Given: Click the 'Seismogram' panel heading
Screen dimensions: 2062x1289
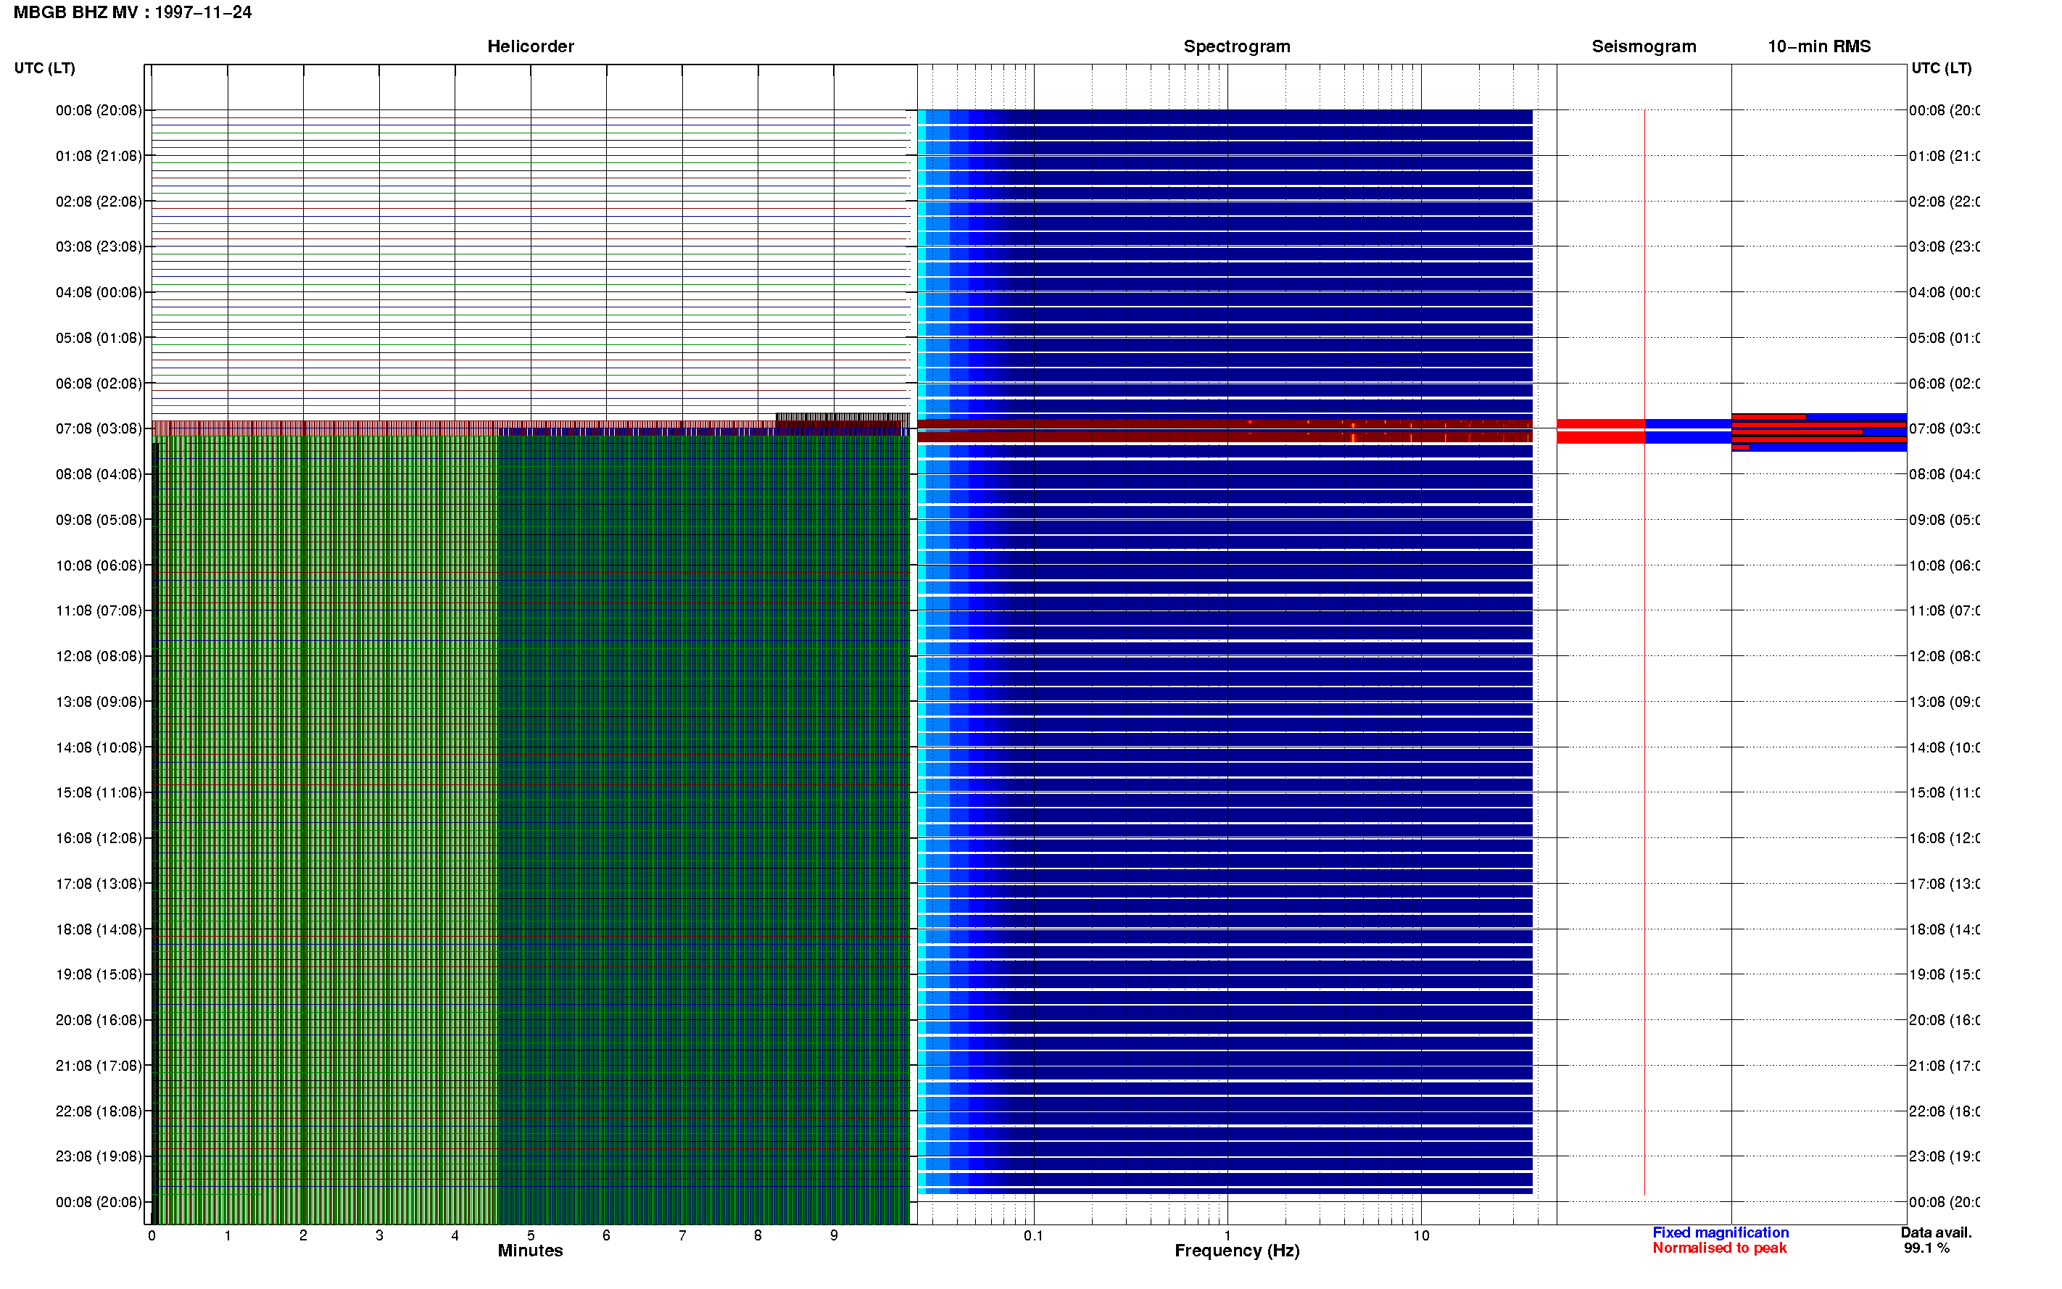Looking at the screenshot, I should click(x=1644, y=46).
